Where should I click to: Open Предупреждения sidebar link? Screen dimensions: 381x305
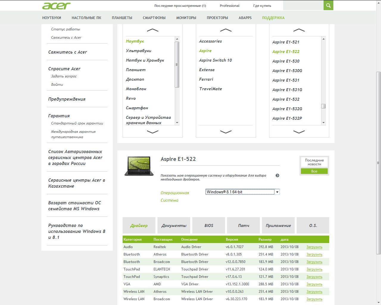(x=67, y=99)
